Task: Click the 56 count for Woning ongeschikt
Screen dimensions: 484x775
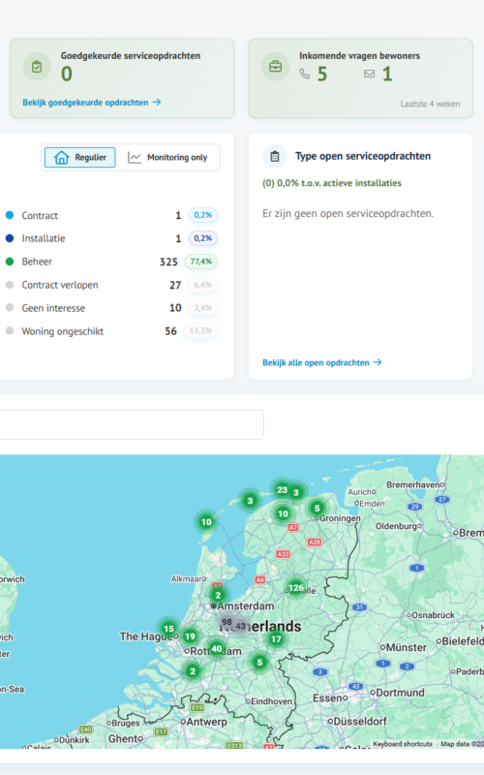Action: 171,331
